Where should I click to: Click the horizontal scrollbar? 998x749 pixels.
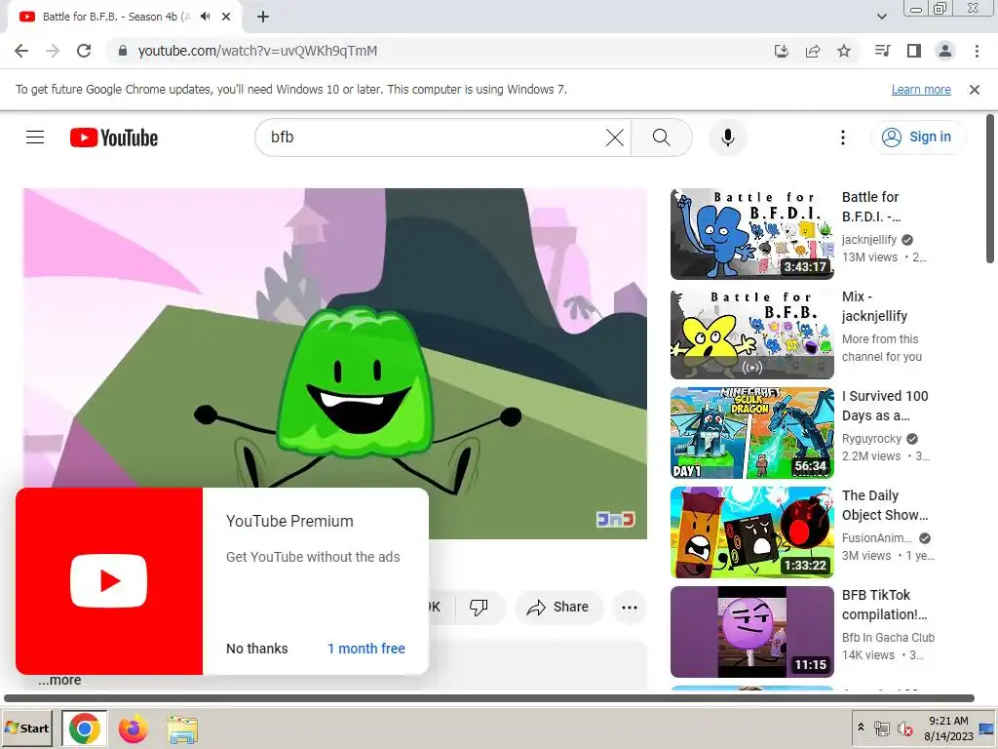[489, 698]
